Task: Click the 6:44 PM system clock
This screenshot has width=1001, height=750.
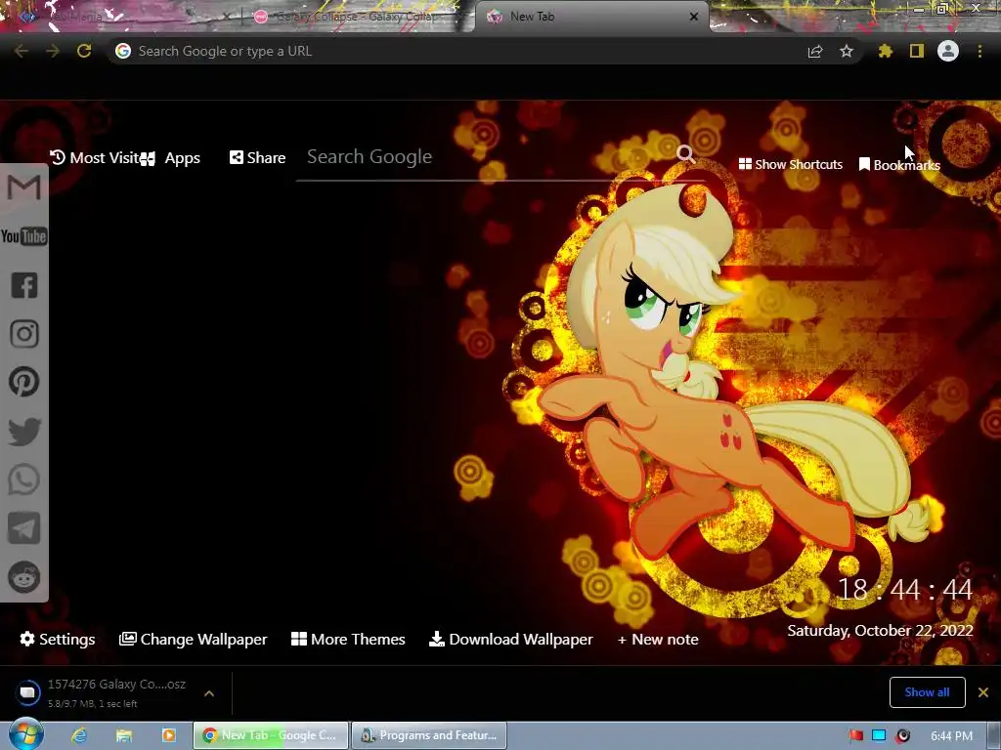Action: click(951, 736)
